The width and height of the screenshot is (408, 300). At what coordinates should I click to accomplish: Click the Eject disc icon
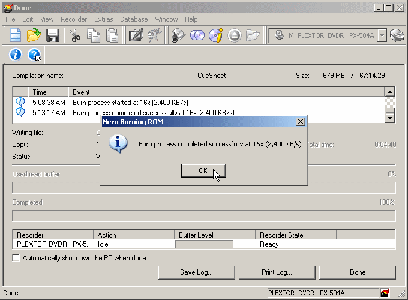pos(234,35)
